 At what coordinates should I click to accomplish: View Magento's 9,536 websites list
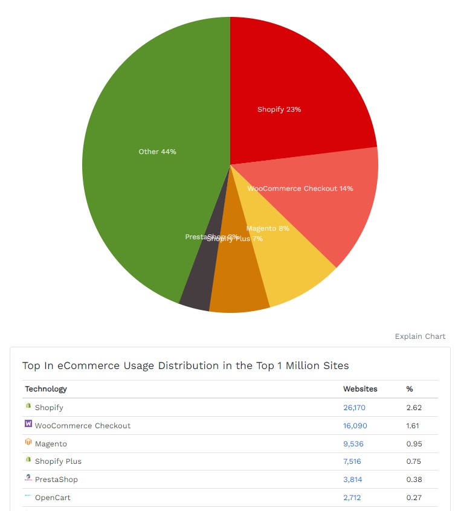pos(353,444)
